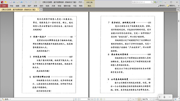Screen dimensions: 180x101
Task: Toggle the continuous facing view mode
Action: coord(139,99)
